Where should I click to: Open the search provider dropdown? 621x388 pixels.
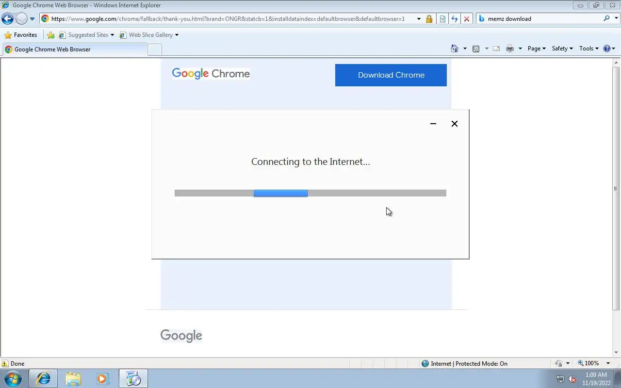click(x=615, y=19)
